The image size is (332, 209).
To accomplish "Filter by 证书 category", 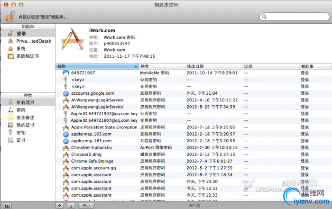I will tap(28, 140).
